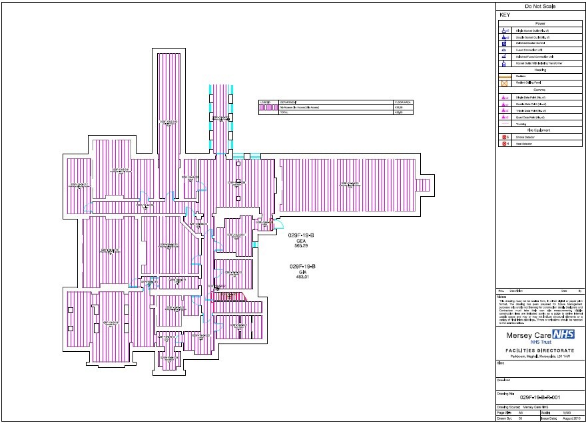Click the FACILITIES DIRECTORATE text
The height and width of the screenshot is (423, 588).
540,349
